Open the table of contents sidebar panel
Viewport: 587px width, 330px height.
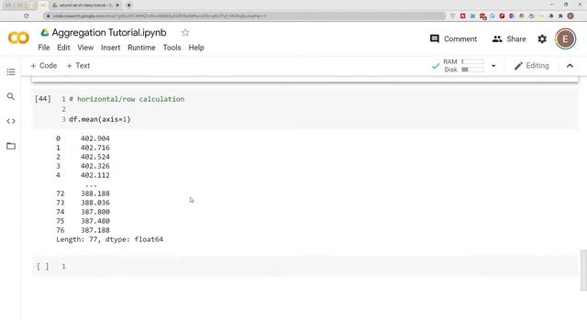[x=11, y=71]
